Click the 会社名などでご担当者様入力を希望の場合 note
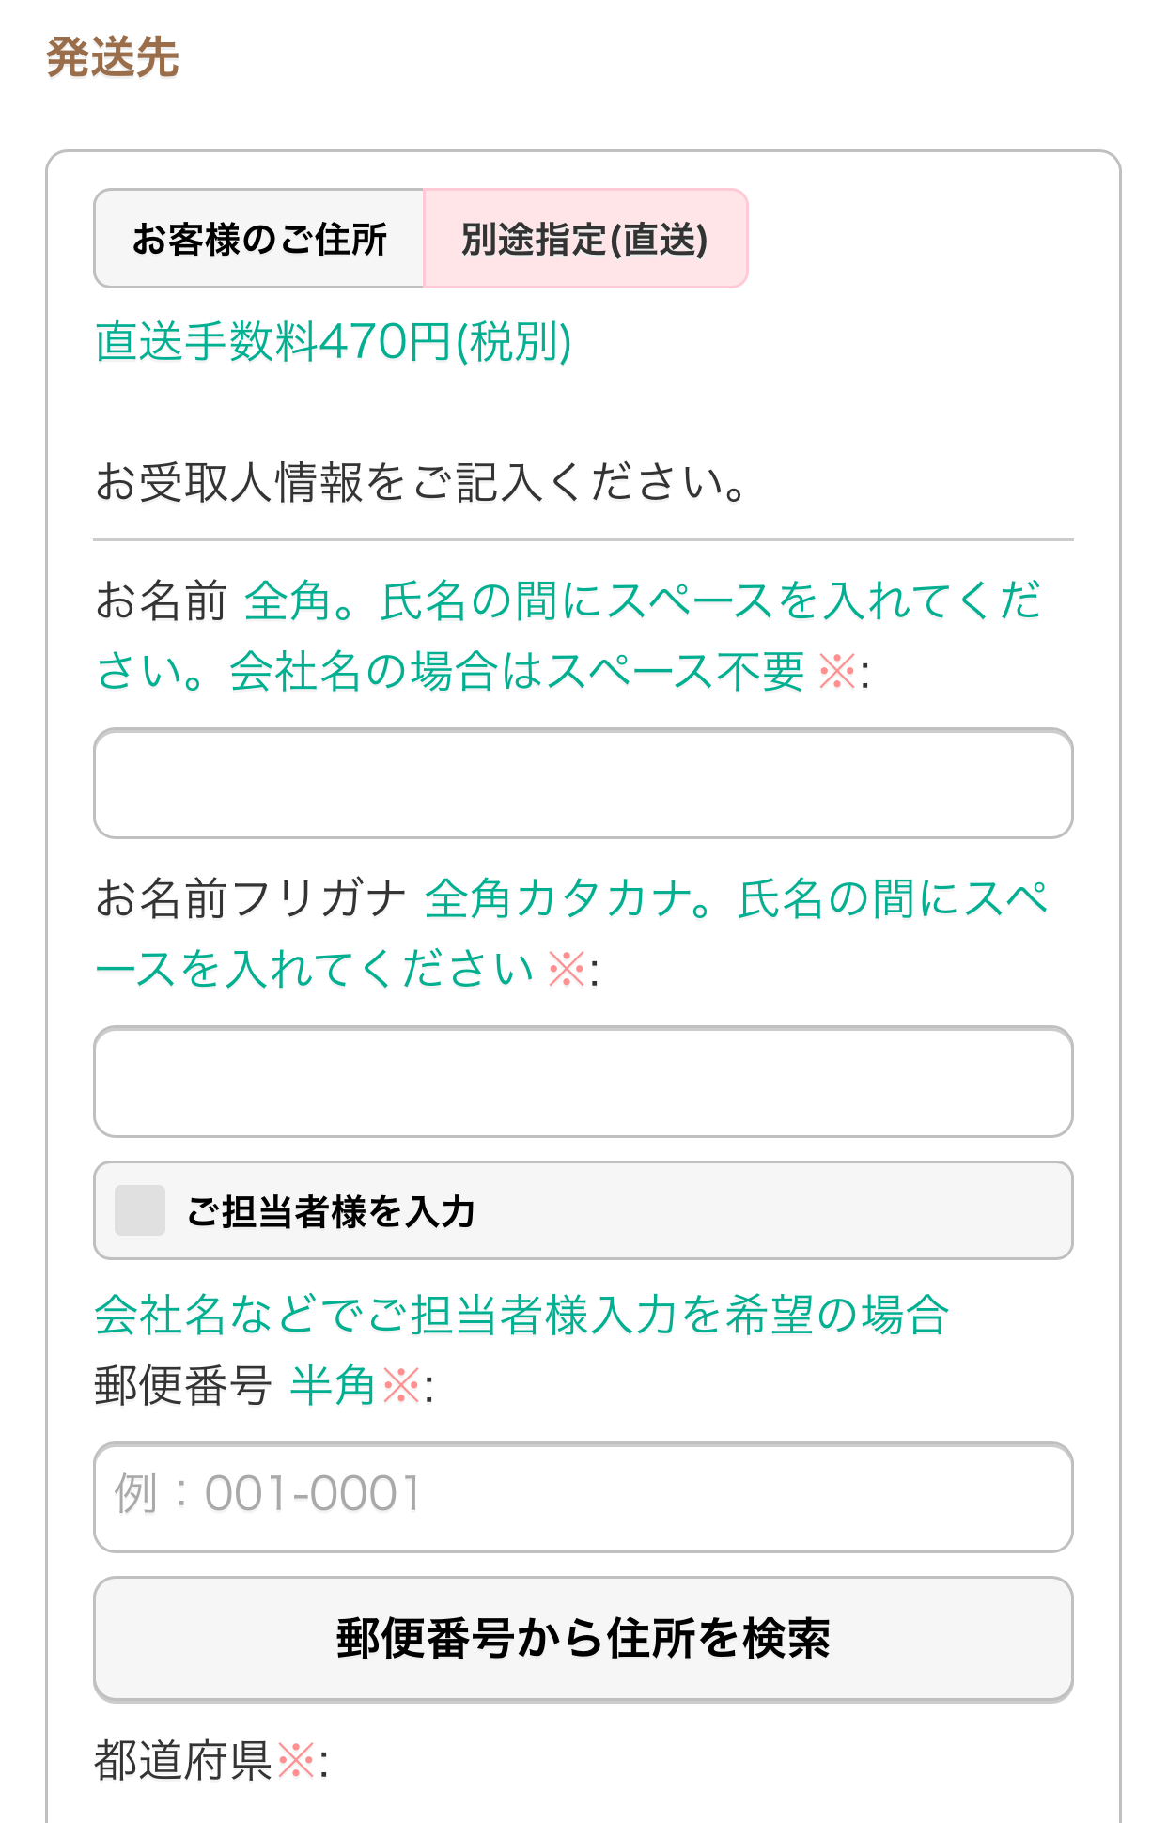The width and height of the screenshot is (1167, 1823). click(521, 1314)
